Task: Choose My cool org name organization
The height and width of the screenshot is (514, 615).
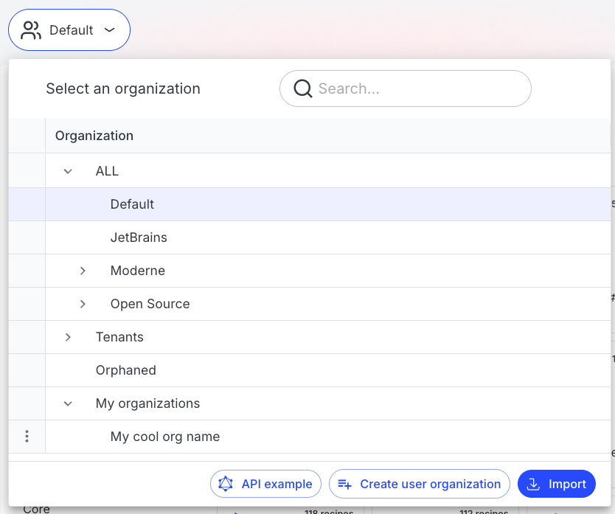Action: coord(165,437)
